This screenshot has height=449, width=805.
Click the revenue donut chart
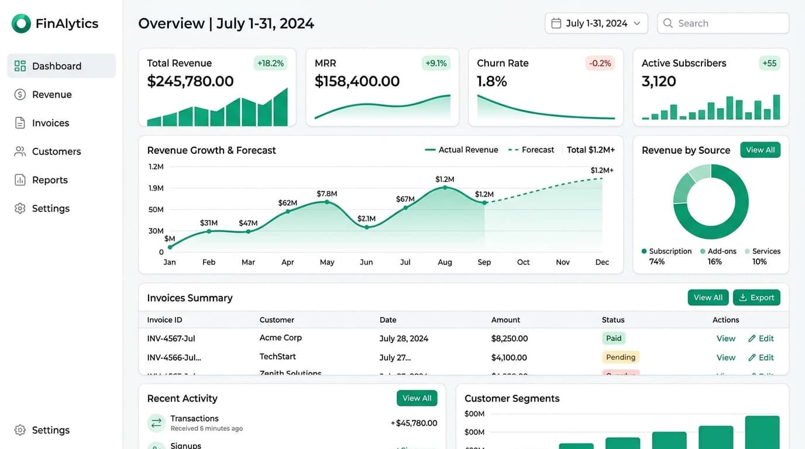click(711, 202)
